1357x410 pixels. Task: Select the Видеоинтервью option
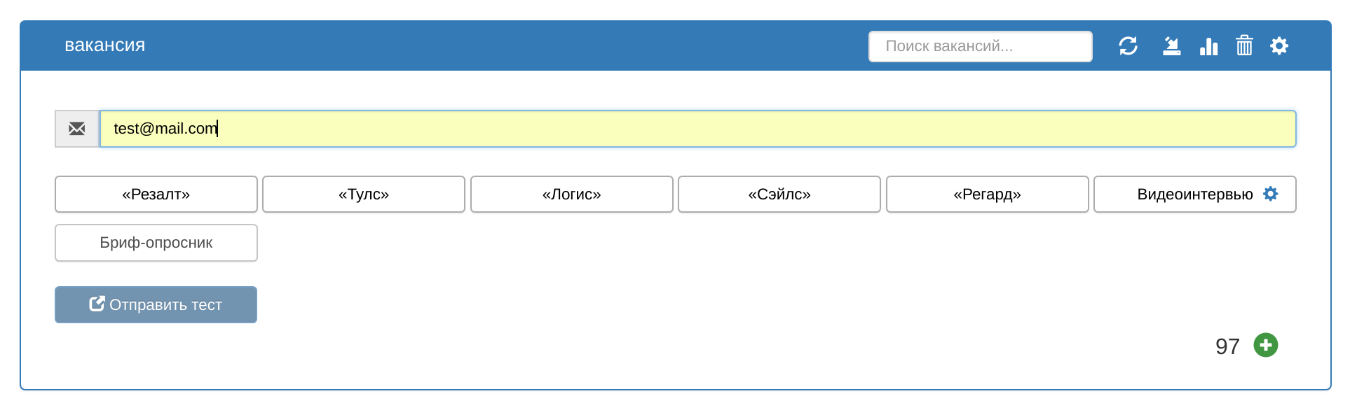click(x=1195, y=195)
